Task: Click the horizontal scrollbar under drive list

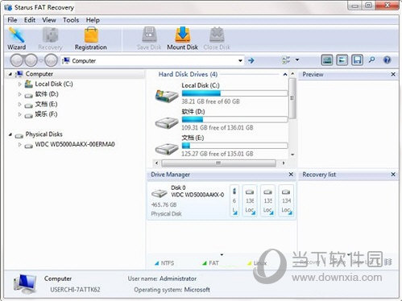Action: 219,163
